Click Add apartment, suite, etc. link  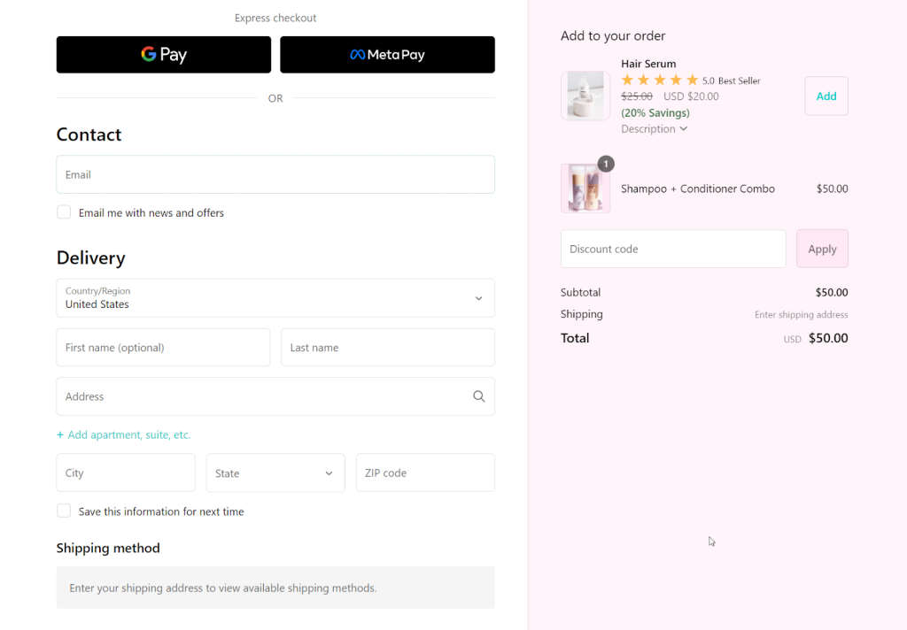click(123, 434)
